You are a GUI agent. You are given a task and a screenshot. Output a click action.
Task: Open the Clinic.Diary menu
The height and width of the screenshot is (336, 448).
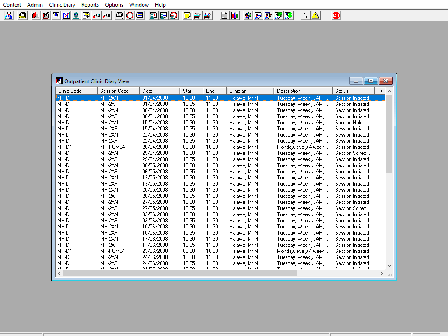pos(62,4)
